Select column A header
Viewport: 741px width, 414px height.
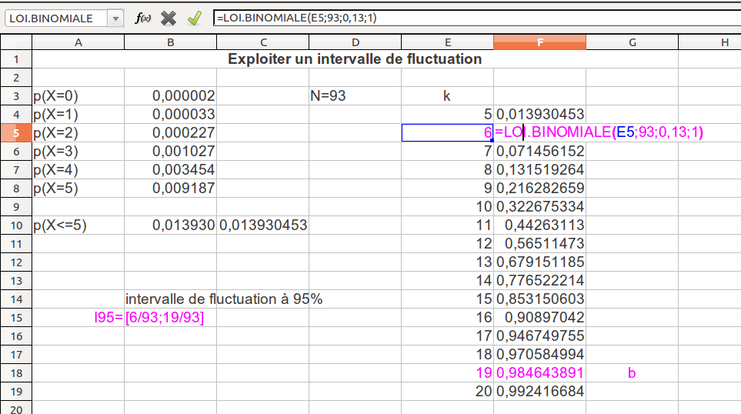78,43
